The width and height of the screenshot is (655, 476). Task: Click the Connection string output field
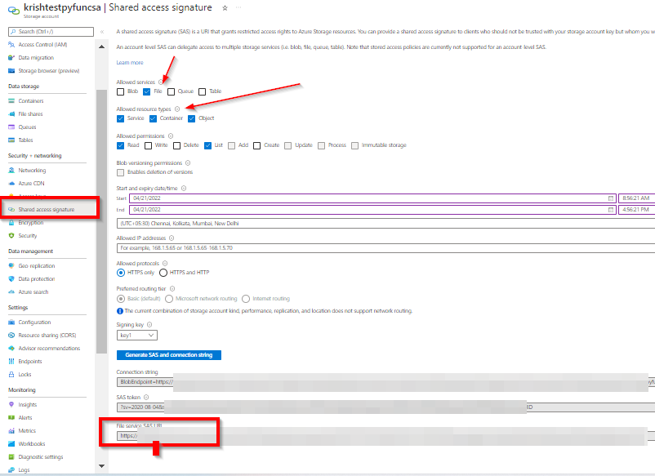(x=386, y=382)
